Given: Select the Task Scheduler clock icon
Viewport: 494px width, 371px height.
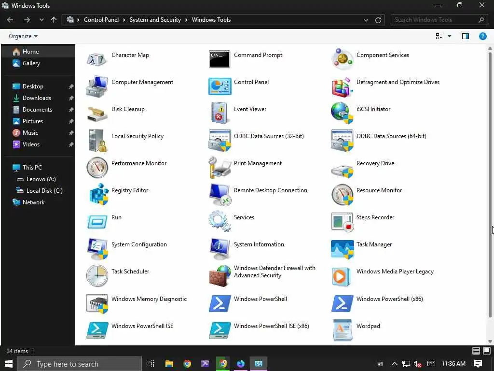Looking at the screenshot, I should coord(97,276).
